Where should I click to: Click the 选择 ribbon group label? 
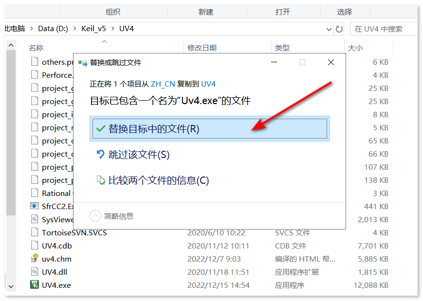tap(345, 12)
